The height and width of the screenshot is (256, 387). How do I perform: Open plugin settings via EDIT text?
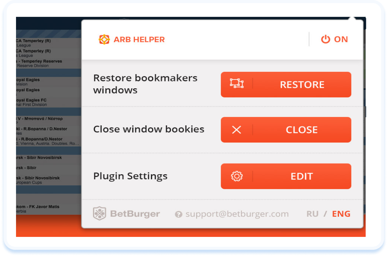coord(302,177)
